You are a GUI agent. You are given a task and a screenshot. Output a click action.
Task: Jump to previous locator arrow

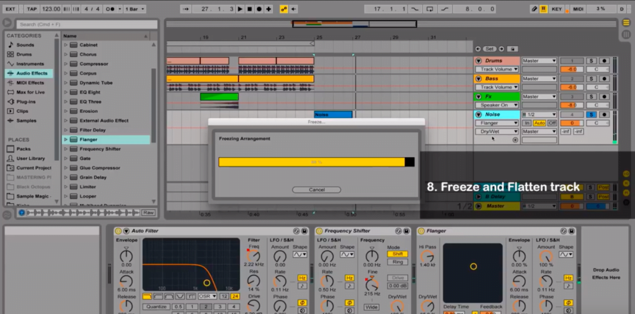tap(478, 48)
